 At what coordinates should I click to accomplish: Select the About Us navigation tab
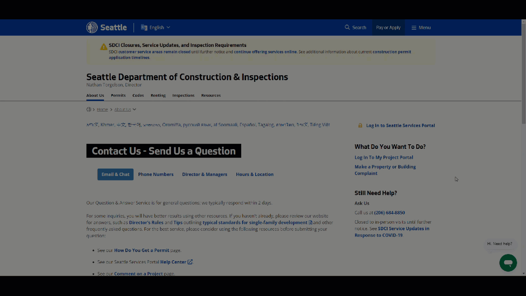tap(95, 95)
